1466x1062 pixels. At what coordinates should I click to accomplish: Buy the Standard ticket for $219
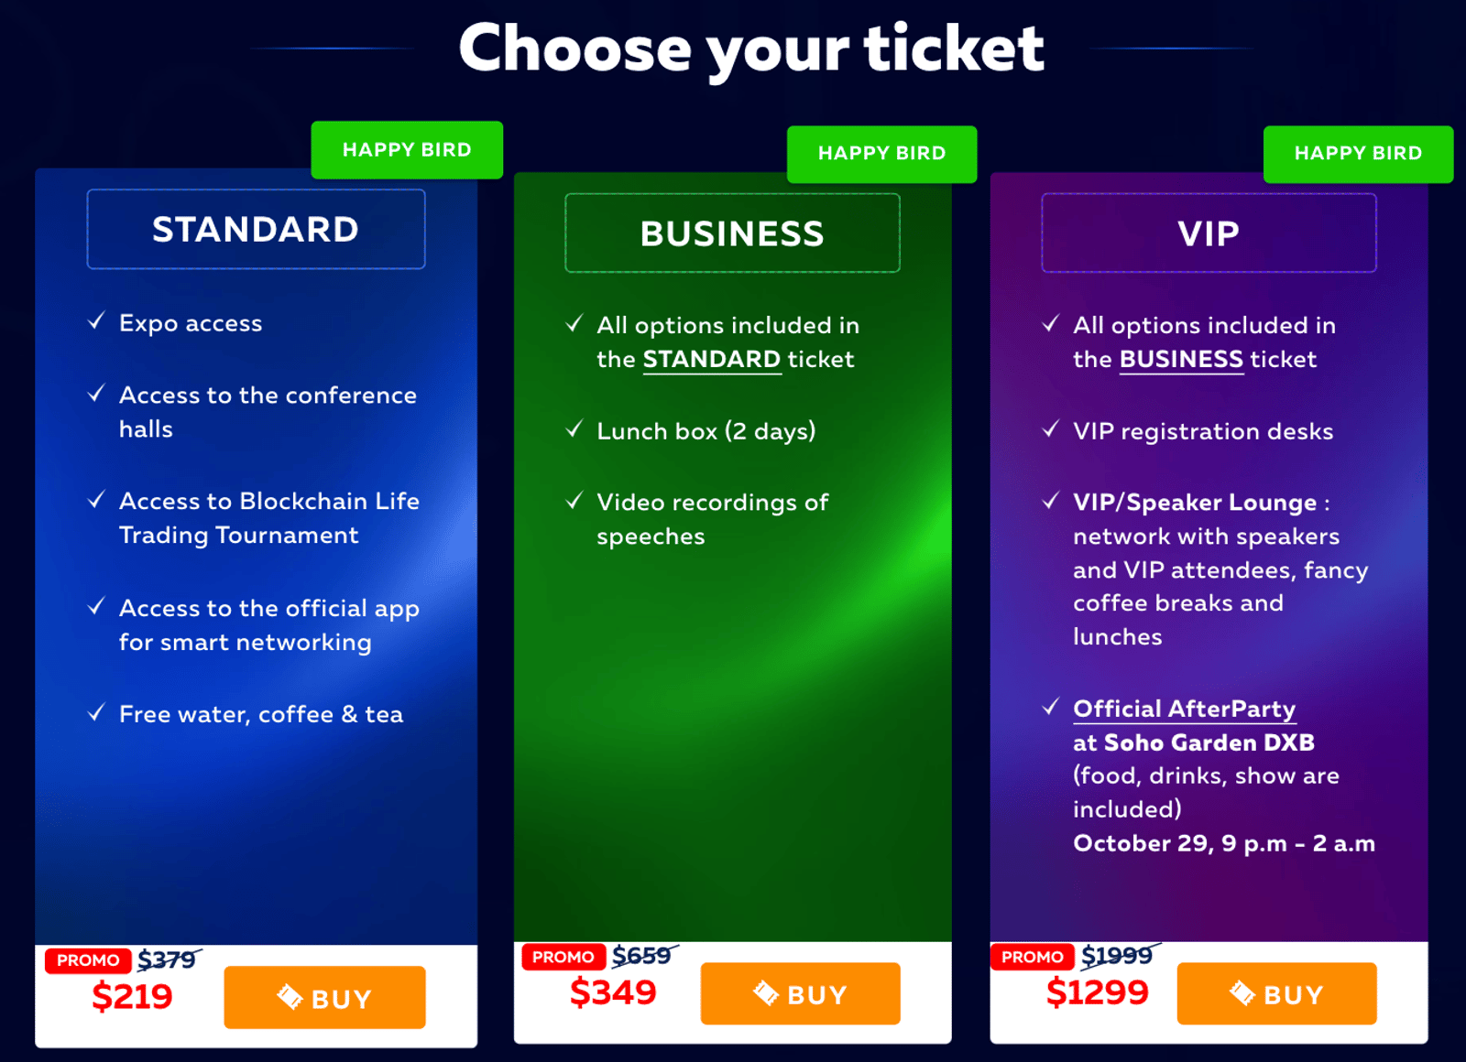click(324, 997)
